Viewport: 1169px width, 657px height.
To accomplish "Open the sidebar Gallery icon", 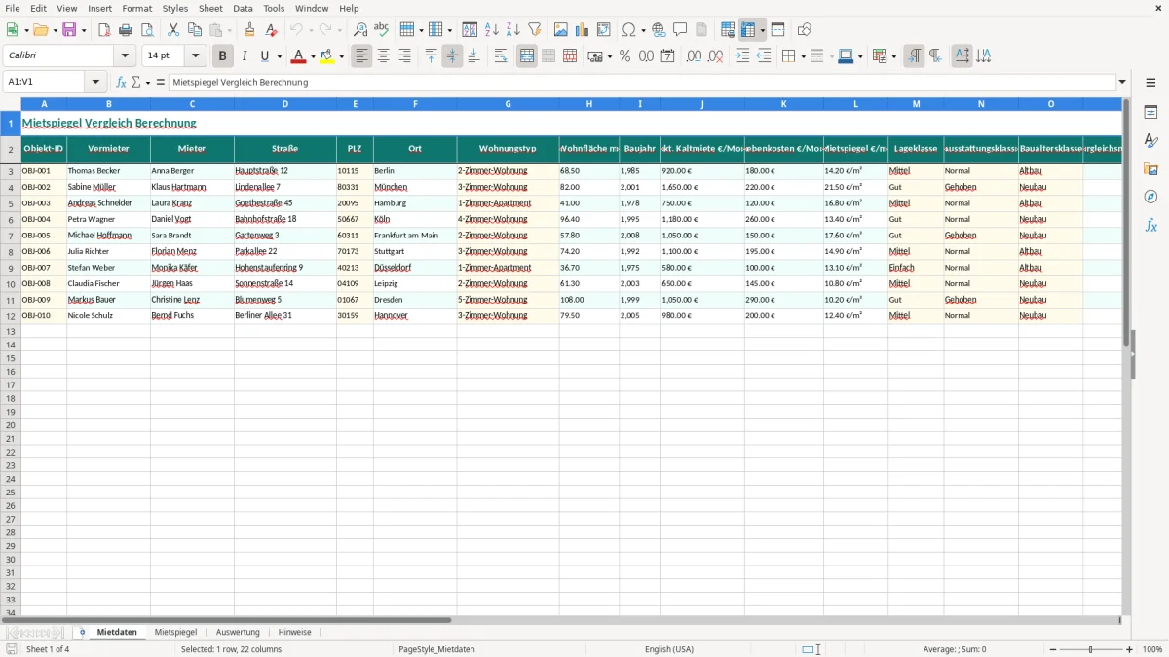I will point(1150,168).
